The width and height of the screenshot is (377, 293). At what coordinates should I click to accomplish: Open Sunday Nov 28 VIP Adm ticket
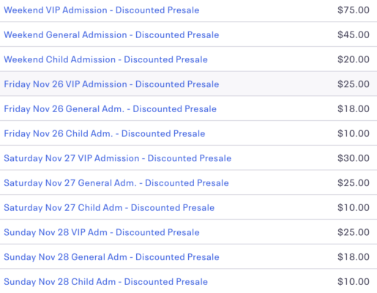[x=102, y=232]
